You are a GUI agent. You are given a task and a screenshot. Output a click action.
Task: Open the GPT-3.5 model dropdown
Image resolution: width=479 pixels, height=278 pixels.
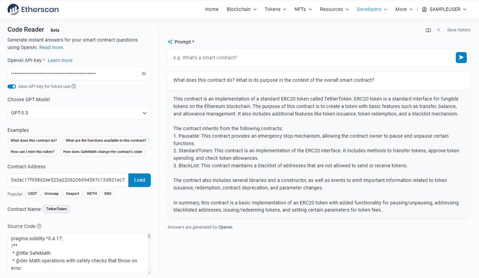(x=79, y=113)
